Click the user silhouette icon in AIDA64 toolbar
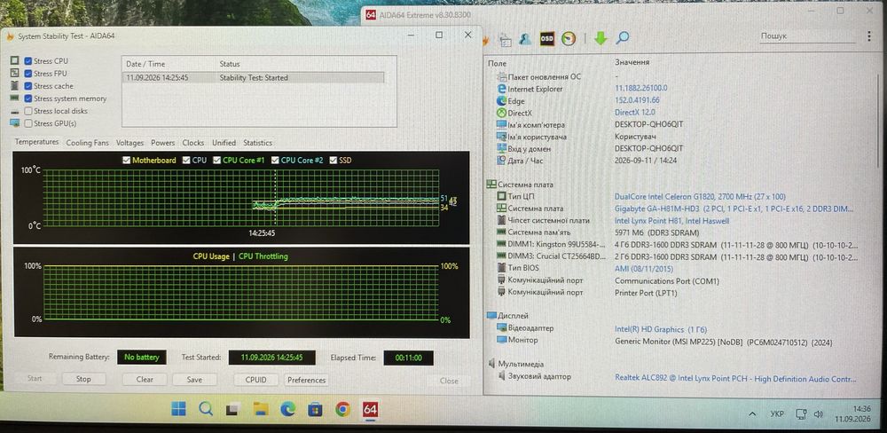 coord(525,38)
